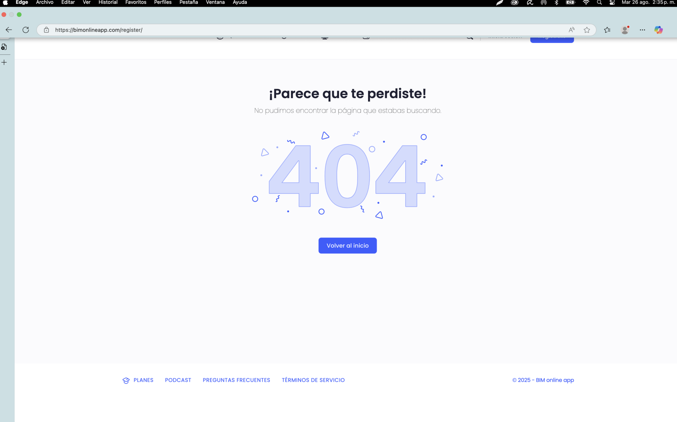
Task: Open the Historial menu
Action: point(108,2)
